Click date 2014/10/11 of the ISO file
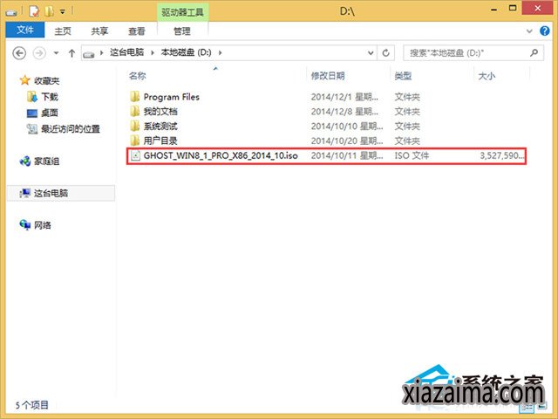The image size is (558, 419). coord(347,155)
